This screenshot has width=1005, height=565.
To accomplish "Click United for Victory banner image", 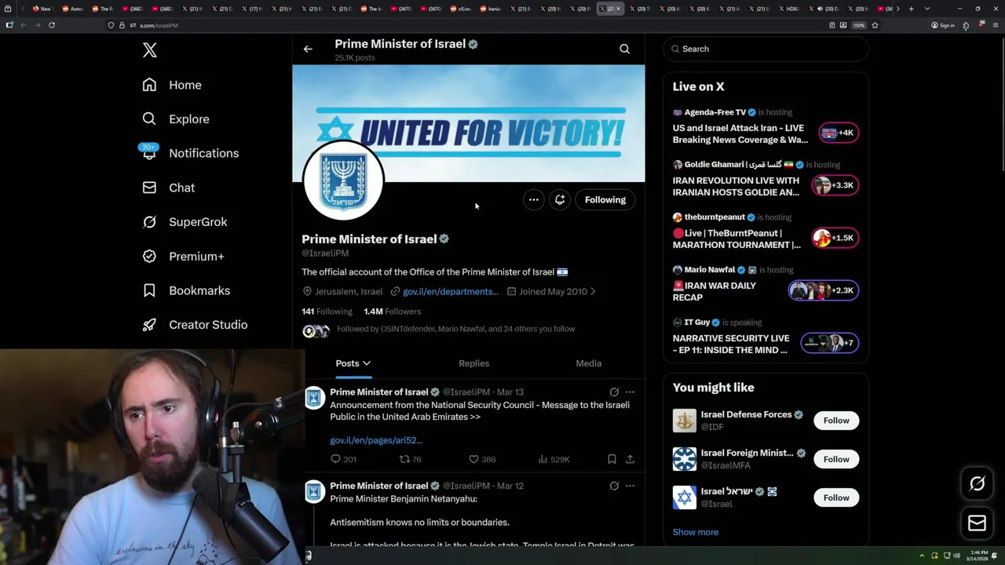I will click(x=469, y=123).
